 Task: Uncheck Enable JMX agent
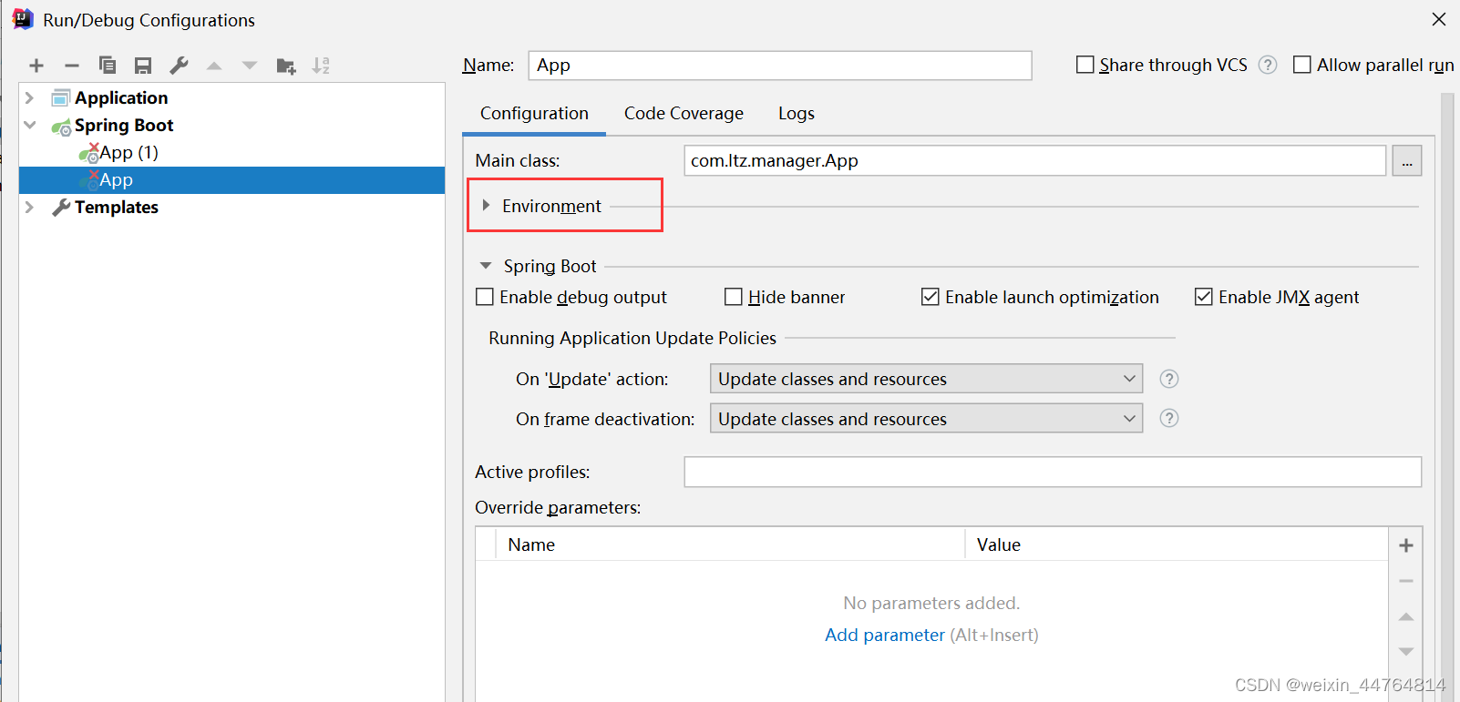pos(1204,297)
